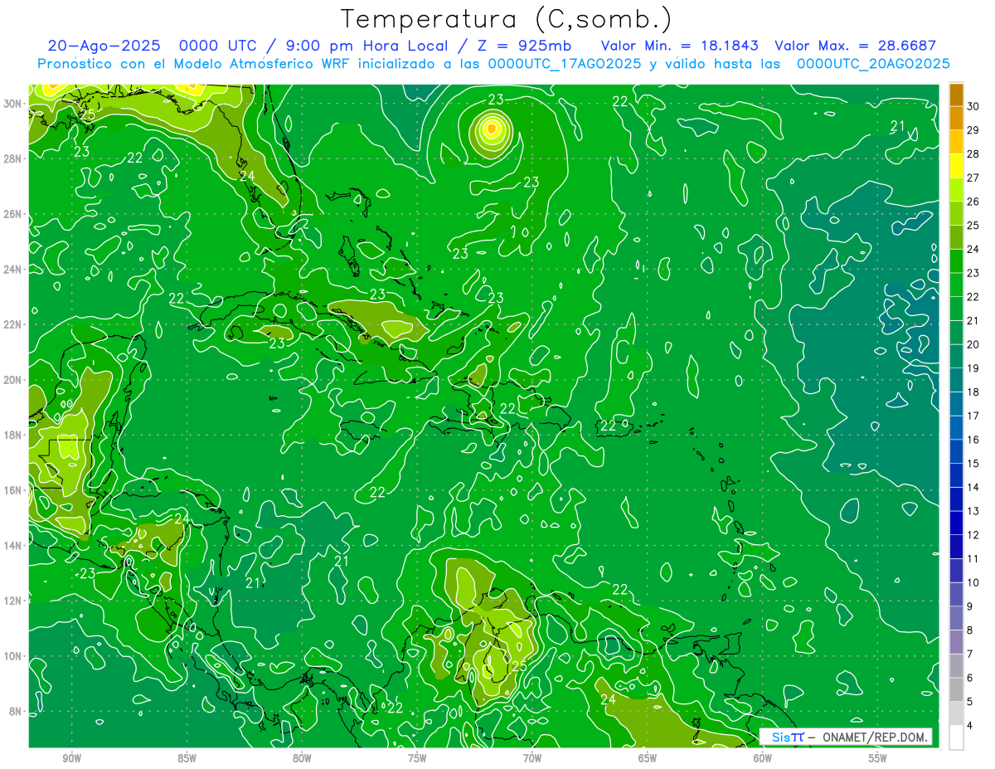Pick legend swatch between 18 and 19
Image resolution: width=995 pixels, height=769 pixels.
click(x=956, y=381)
